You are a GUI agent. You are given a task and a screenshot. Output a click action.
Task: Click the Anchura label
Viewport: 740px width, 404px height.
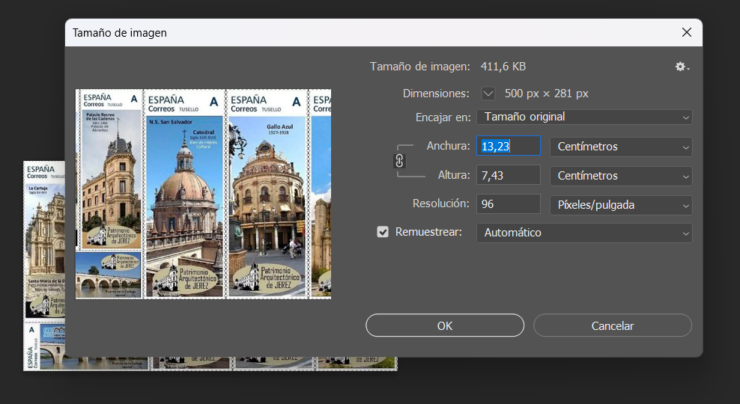(x=448, y=146)
